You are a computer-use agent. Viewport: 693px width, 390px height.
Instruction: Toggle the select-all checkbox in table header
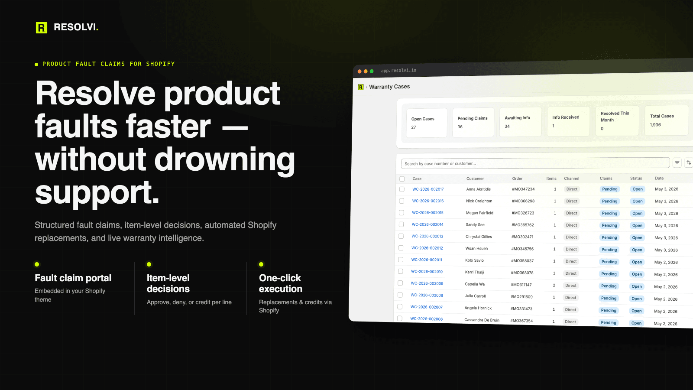(x=402, y=179)
